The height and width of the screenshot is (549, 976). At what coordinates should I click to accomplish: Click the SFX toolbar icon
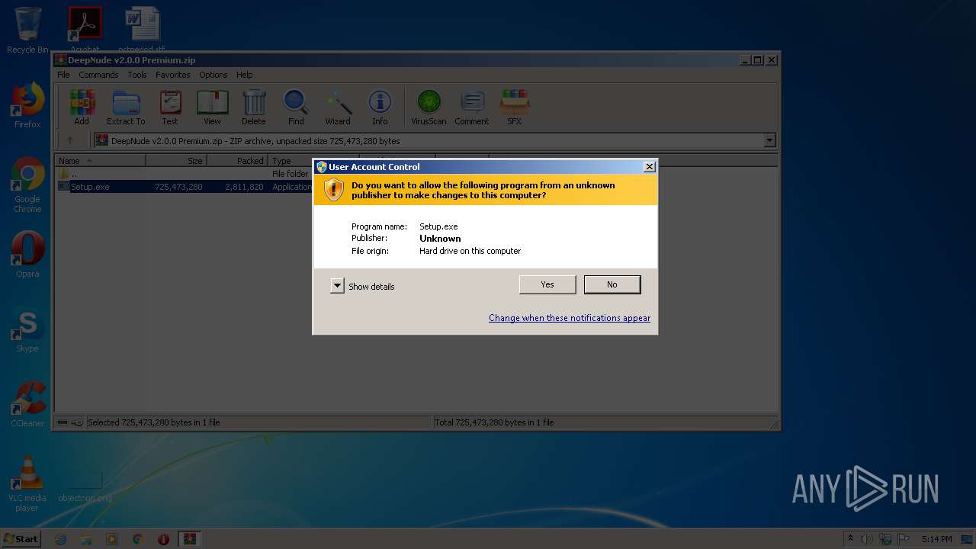click(x=515, y=107)
